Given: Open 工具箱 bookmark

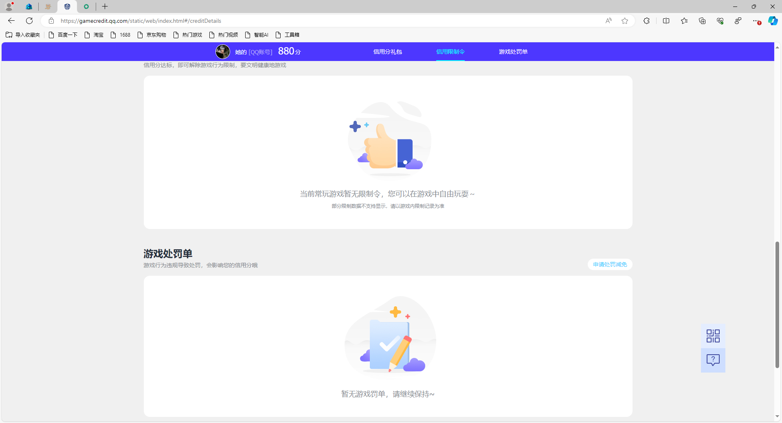Looking at the screenshot, I should coord(288,35).
